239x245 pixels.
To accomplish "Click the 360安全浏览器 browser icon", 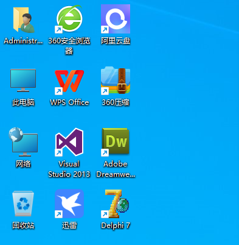I will (69, 19).
